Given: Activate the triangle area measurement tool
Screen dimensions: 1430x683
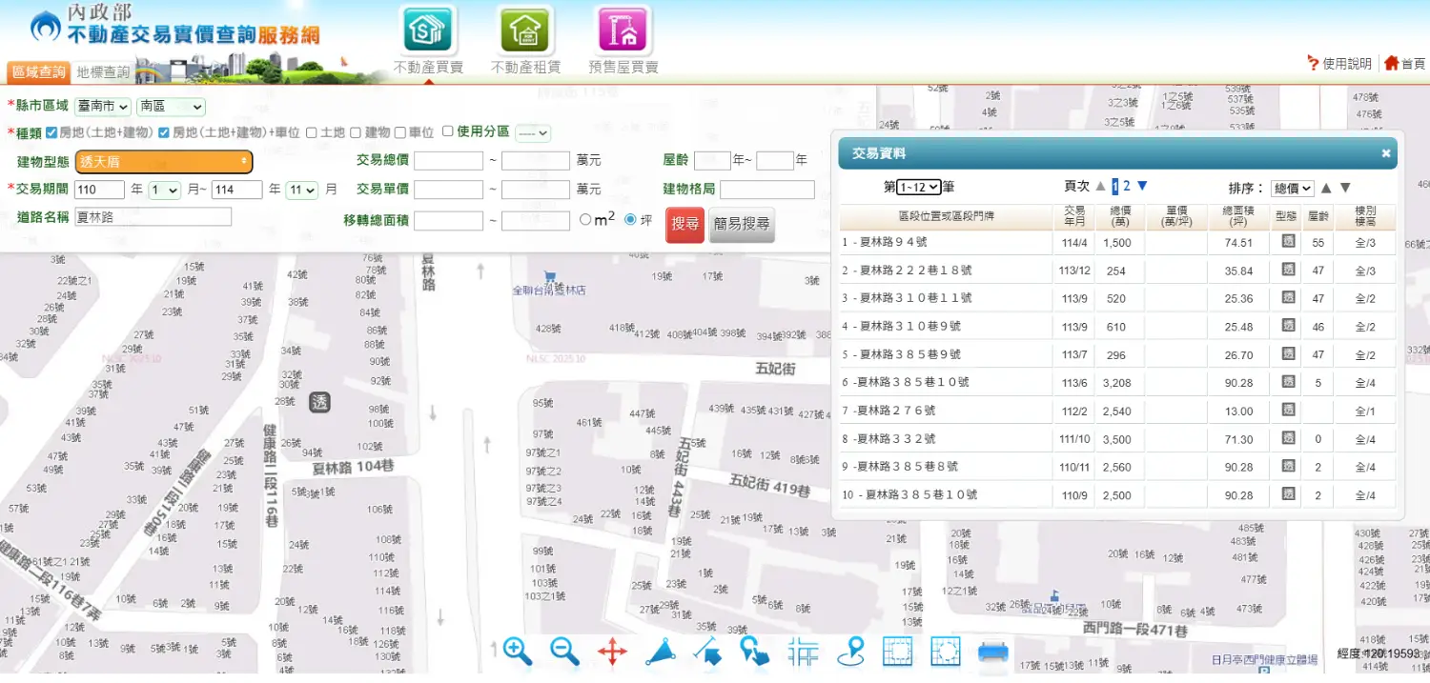Looking at the screenshot, I should tap(661, 652).
